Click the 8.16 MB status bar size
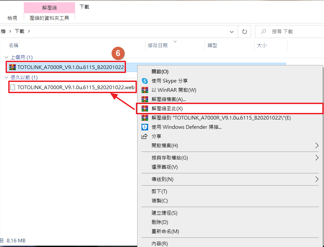Screen dimensions: 324x247 [16, 241]
